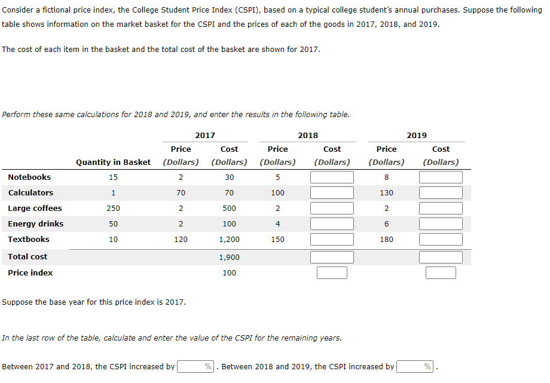
Task: Click the 2017-2018 CSPI increase percentage field
Action: tap(194, 366)
